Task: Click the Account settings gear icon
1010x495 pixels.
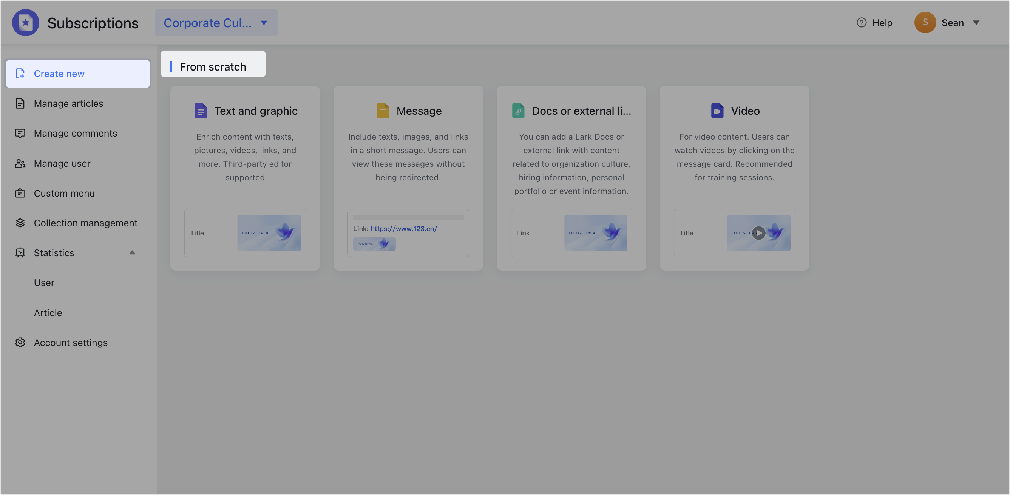Action: 20,342
